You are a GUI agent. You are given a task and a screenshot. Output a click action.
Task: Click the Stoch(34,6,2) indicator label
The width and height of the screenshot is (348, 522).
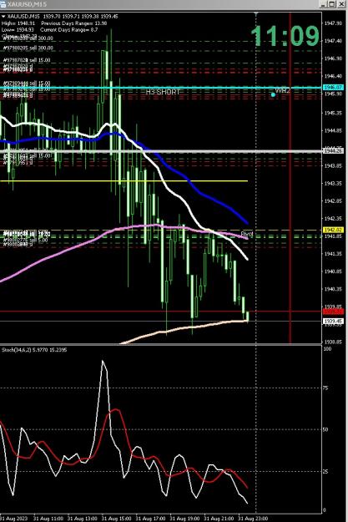[34, 350]
